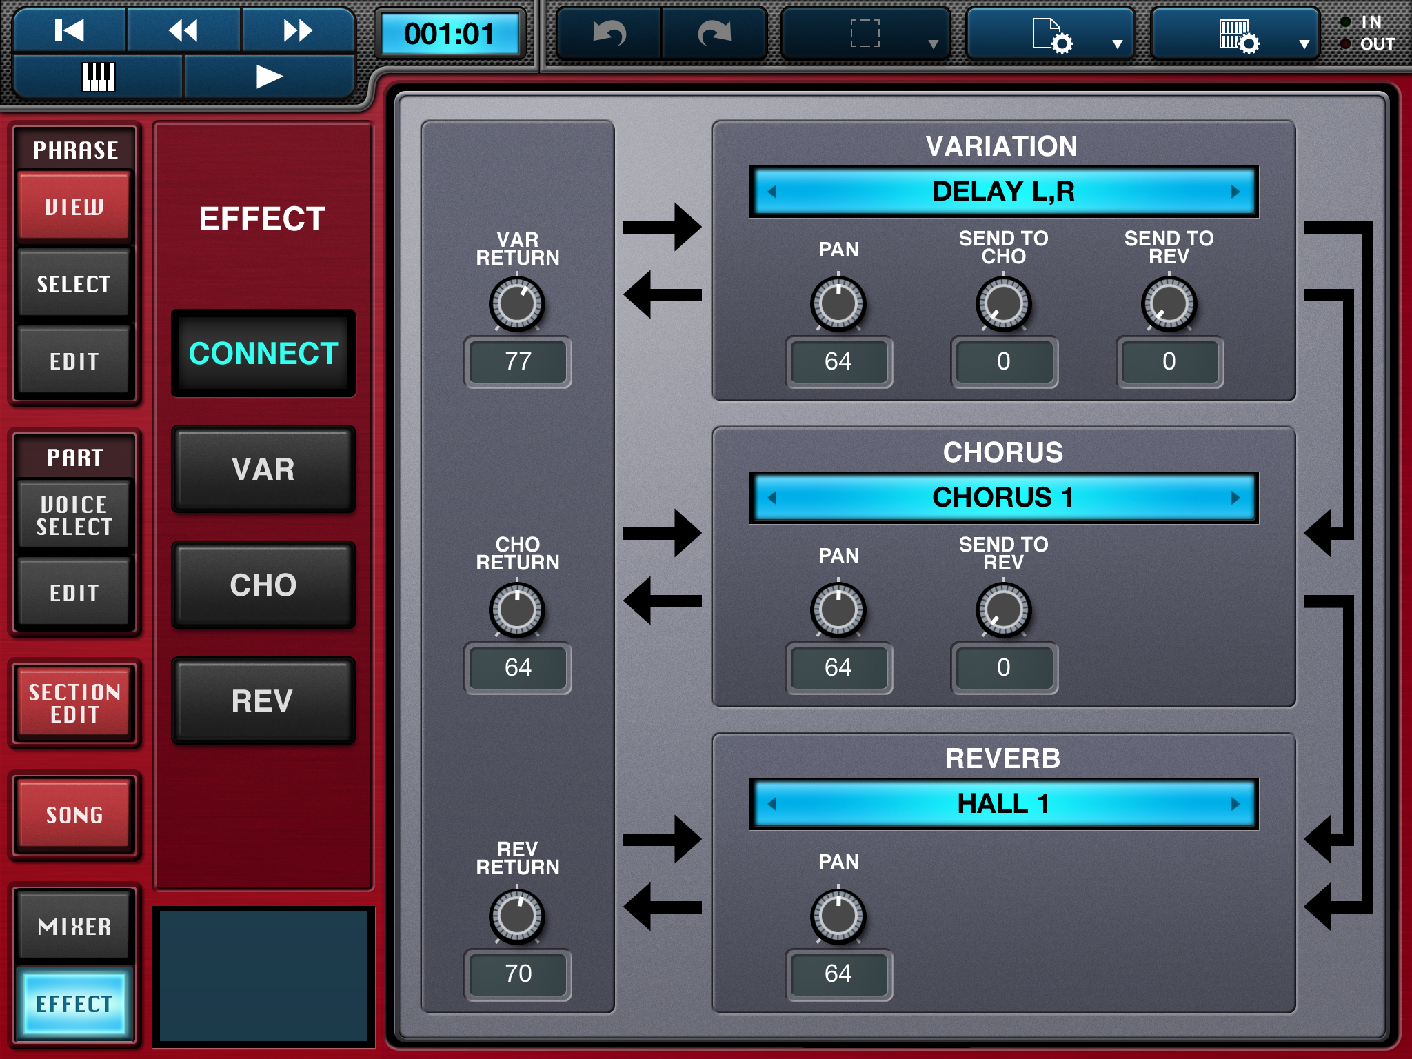The width and height of the screenshot is (1412, 1059).
Task: Click the fast-forward double-arrow icon
Action: pyautogui.click(x=298, y=30)
